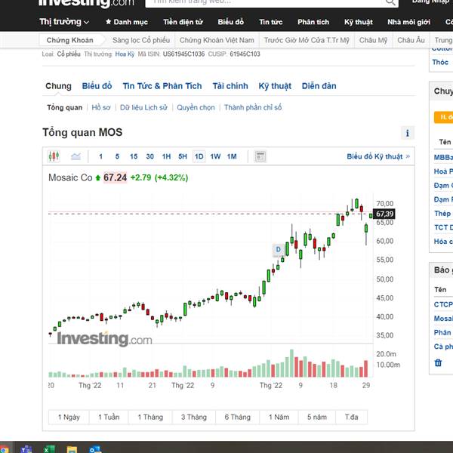453x453 pixels.
Task: Open Dữ liệu Lịch sử subtab
Action: coord(143,107)
